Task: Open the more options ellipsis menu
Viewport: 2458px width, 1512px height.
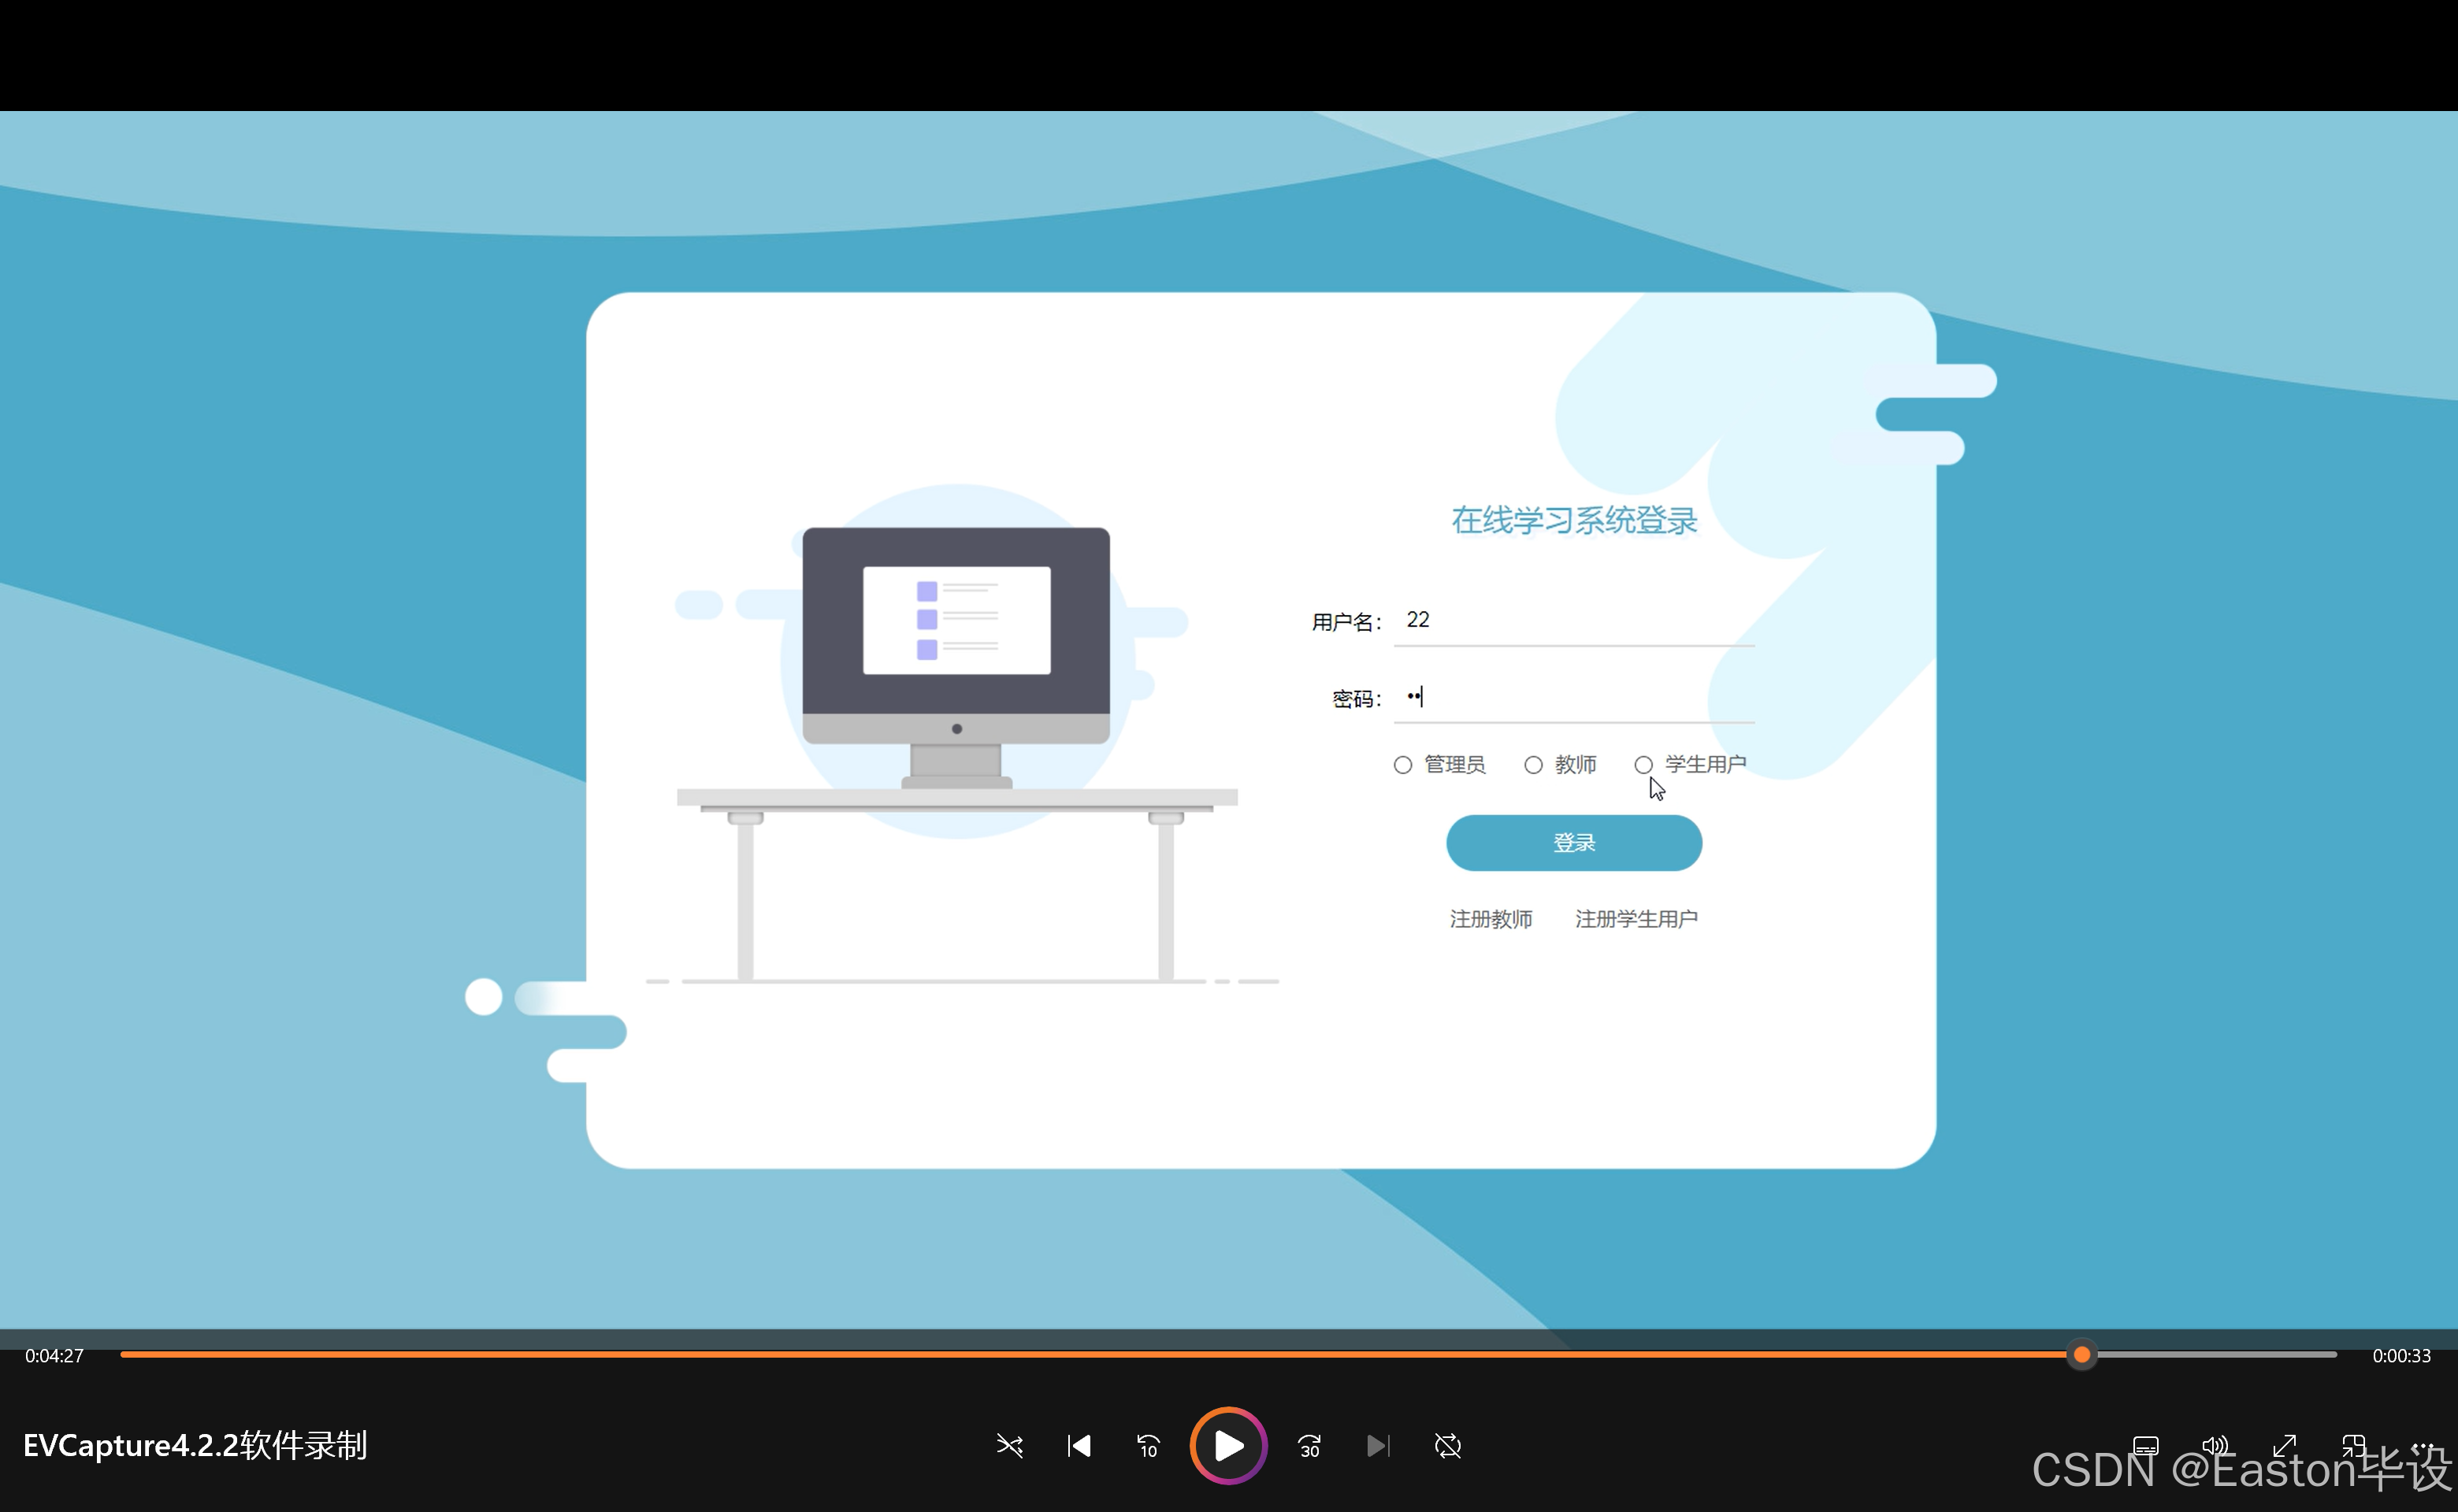Action: pyautogui.click(x=2422, y=1446)
